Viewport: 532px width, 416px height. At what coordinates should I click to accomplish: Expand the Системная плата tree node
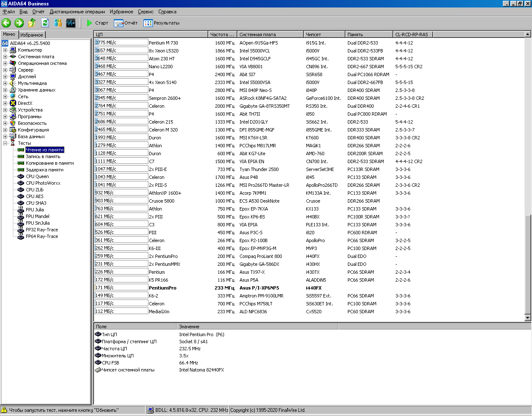5,57
